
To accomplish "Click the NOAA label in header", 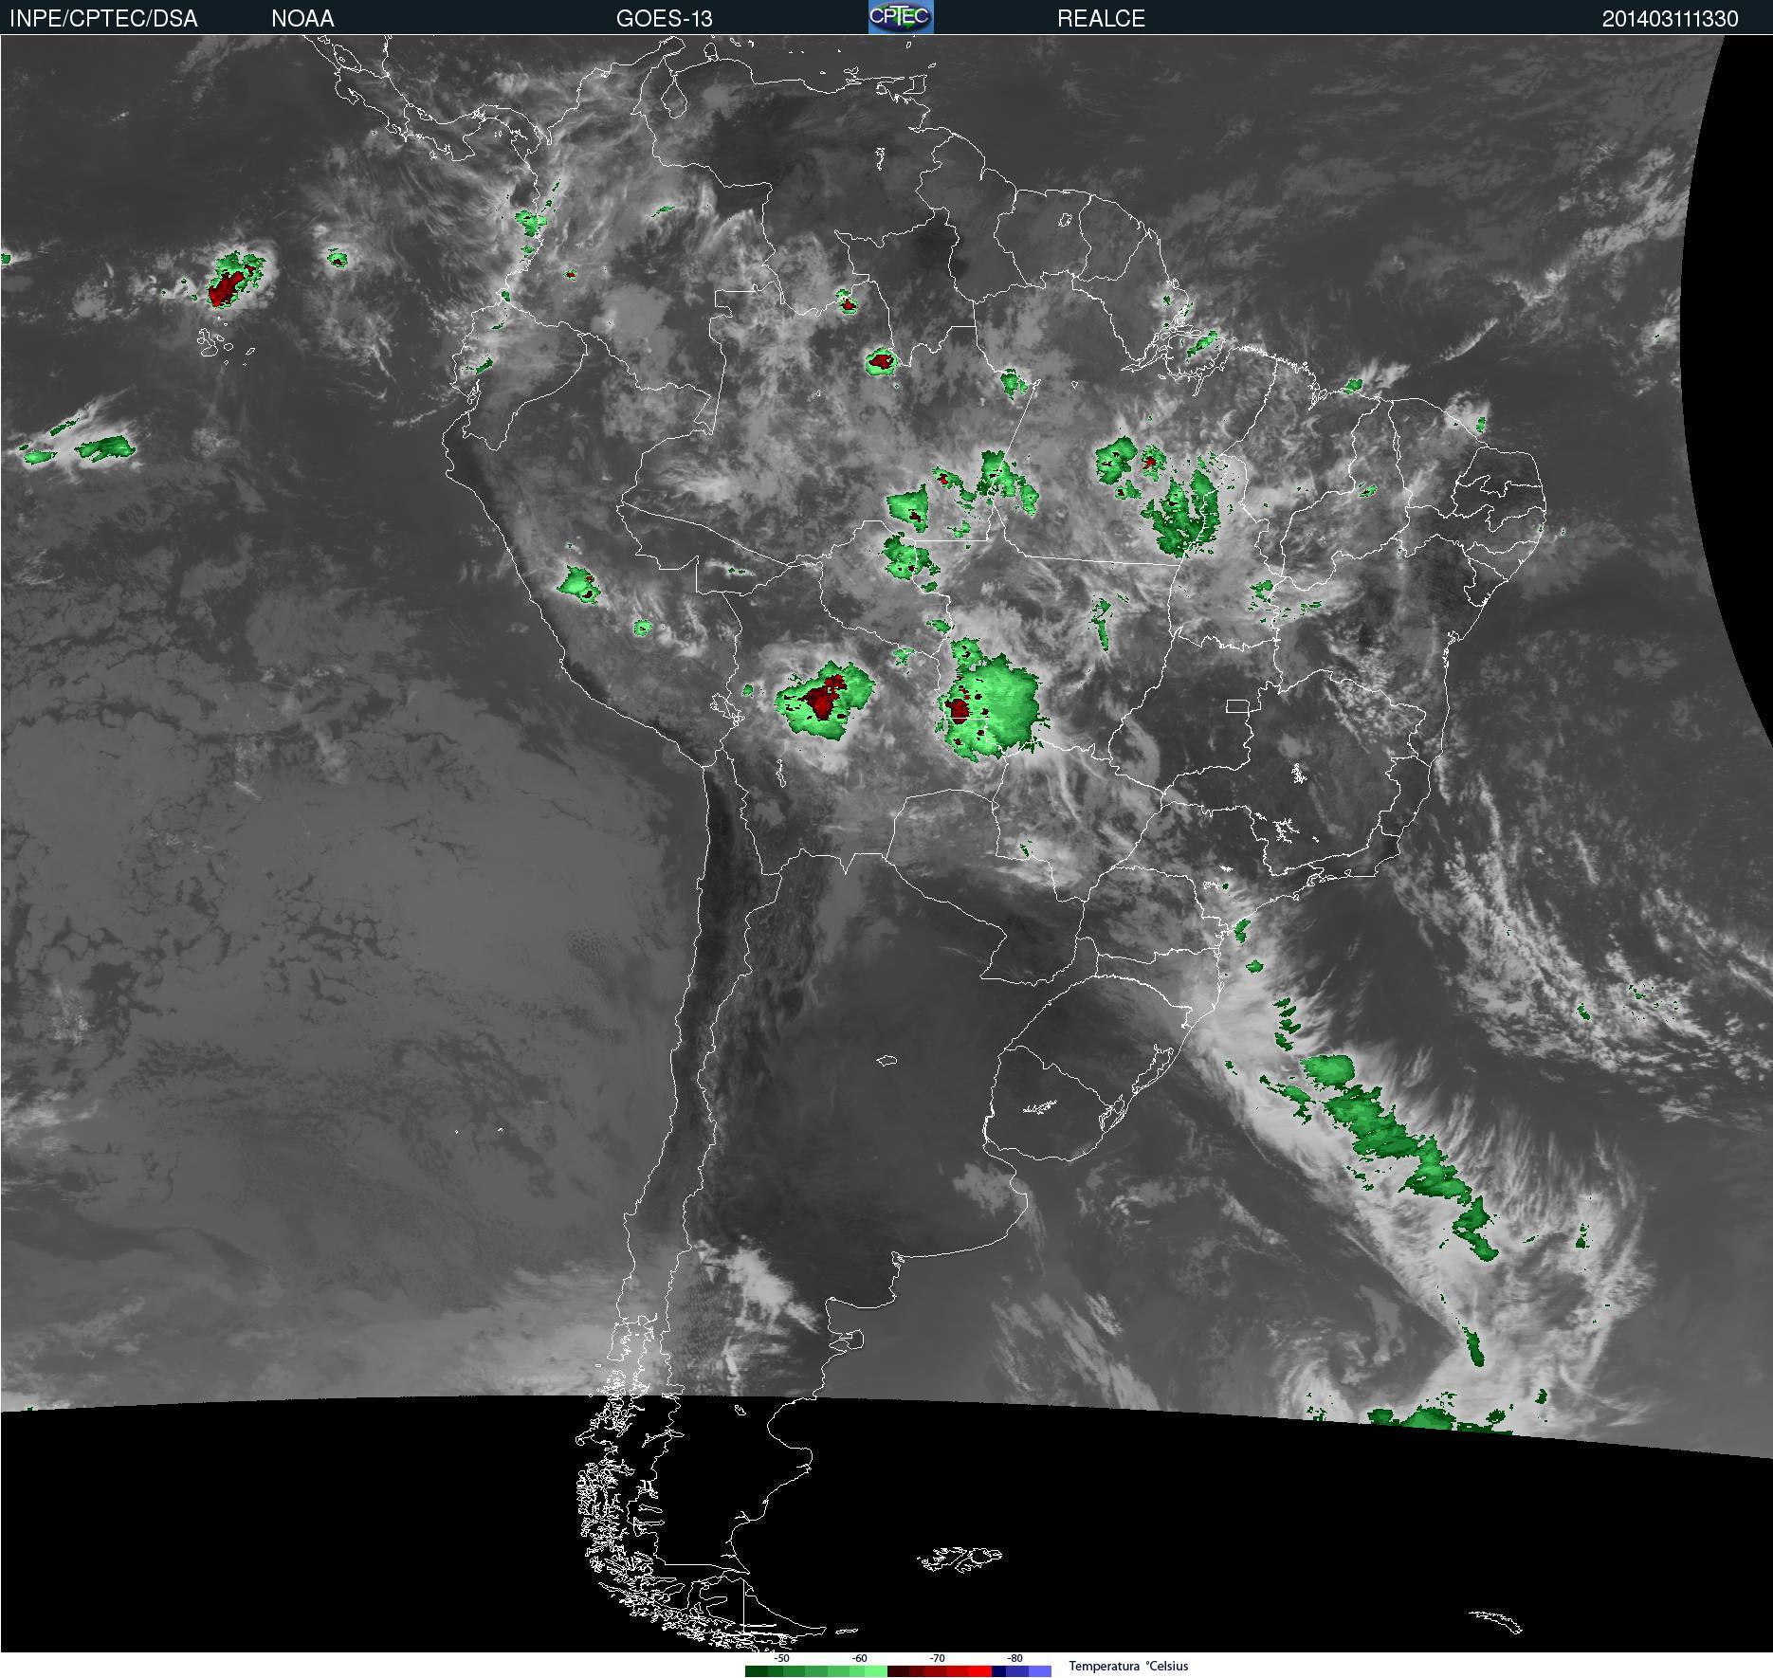I will point(302,19).
